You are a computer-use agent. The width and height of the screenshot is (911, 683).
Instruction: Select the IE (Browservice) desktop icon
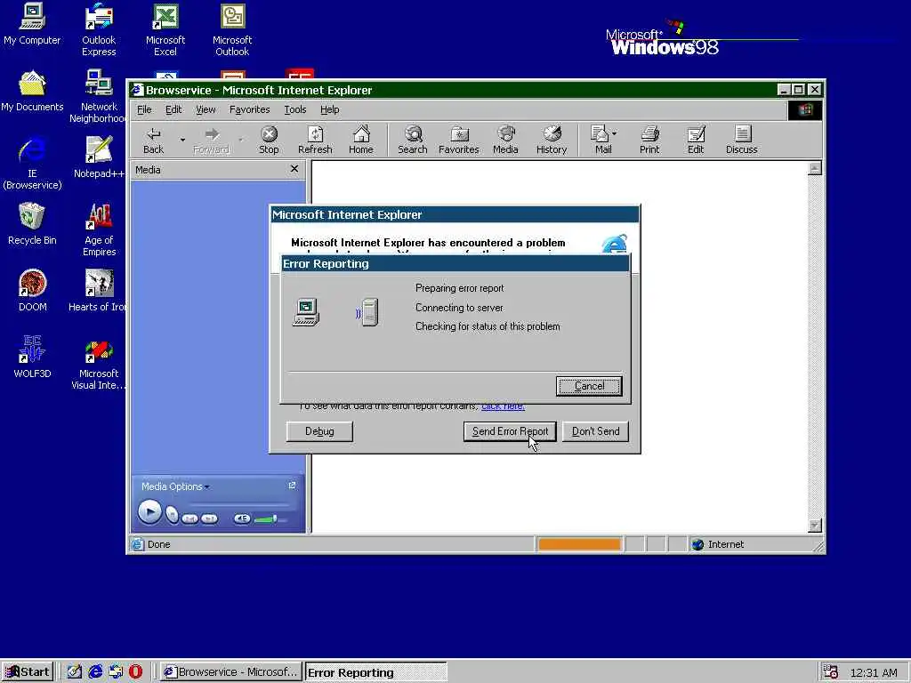coord(32,164)
